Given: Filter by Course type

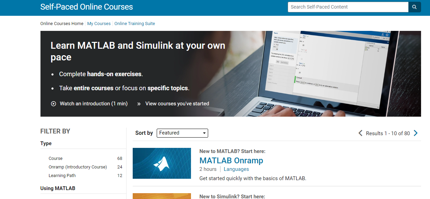Looking at the screenshot, I should (56, 159).
